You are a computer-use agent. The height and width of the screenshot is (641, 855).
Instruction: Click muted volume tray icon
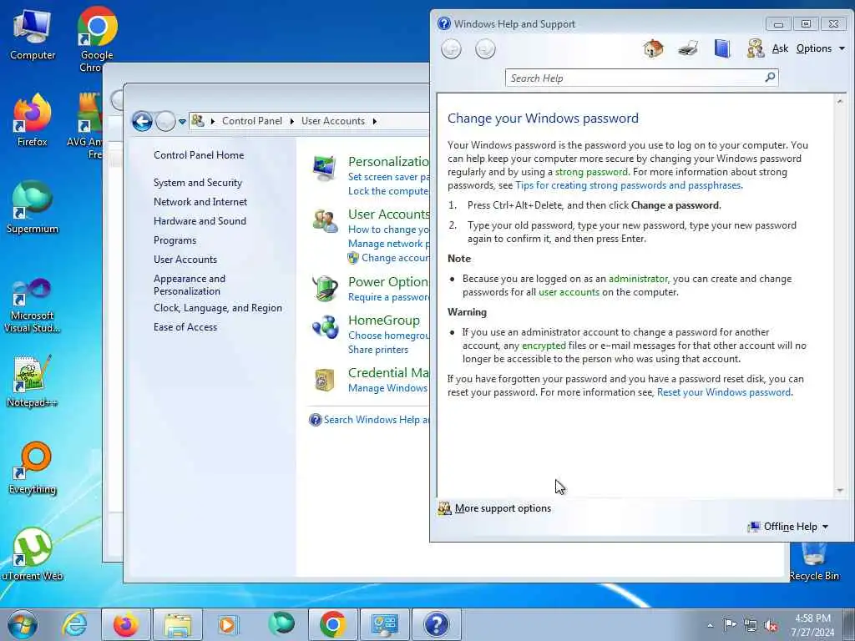771,625
